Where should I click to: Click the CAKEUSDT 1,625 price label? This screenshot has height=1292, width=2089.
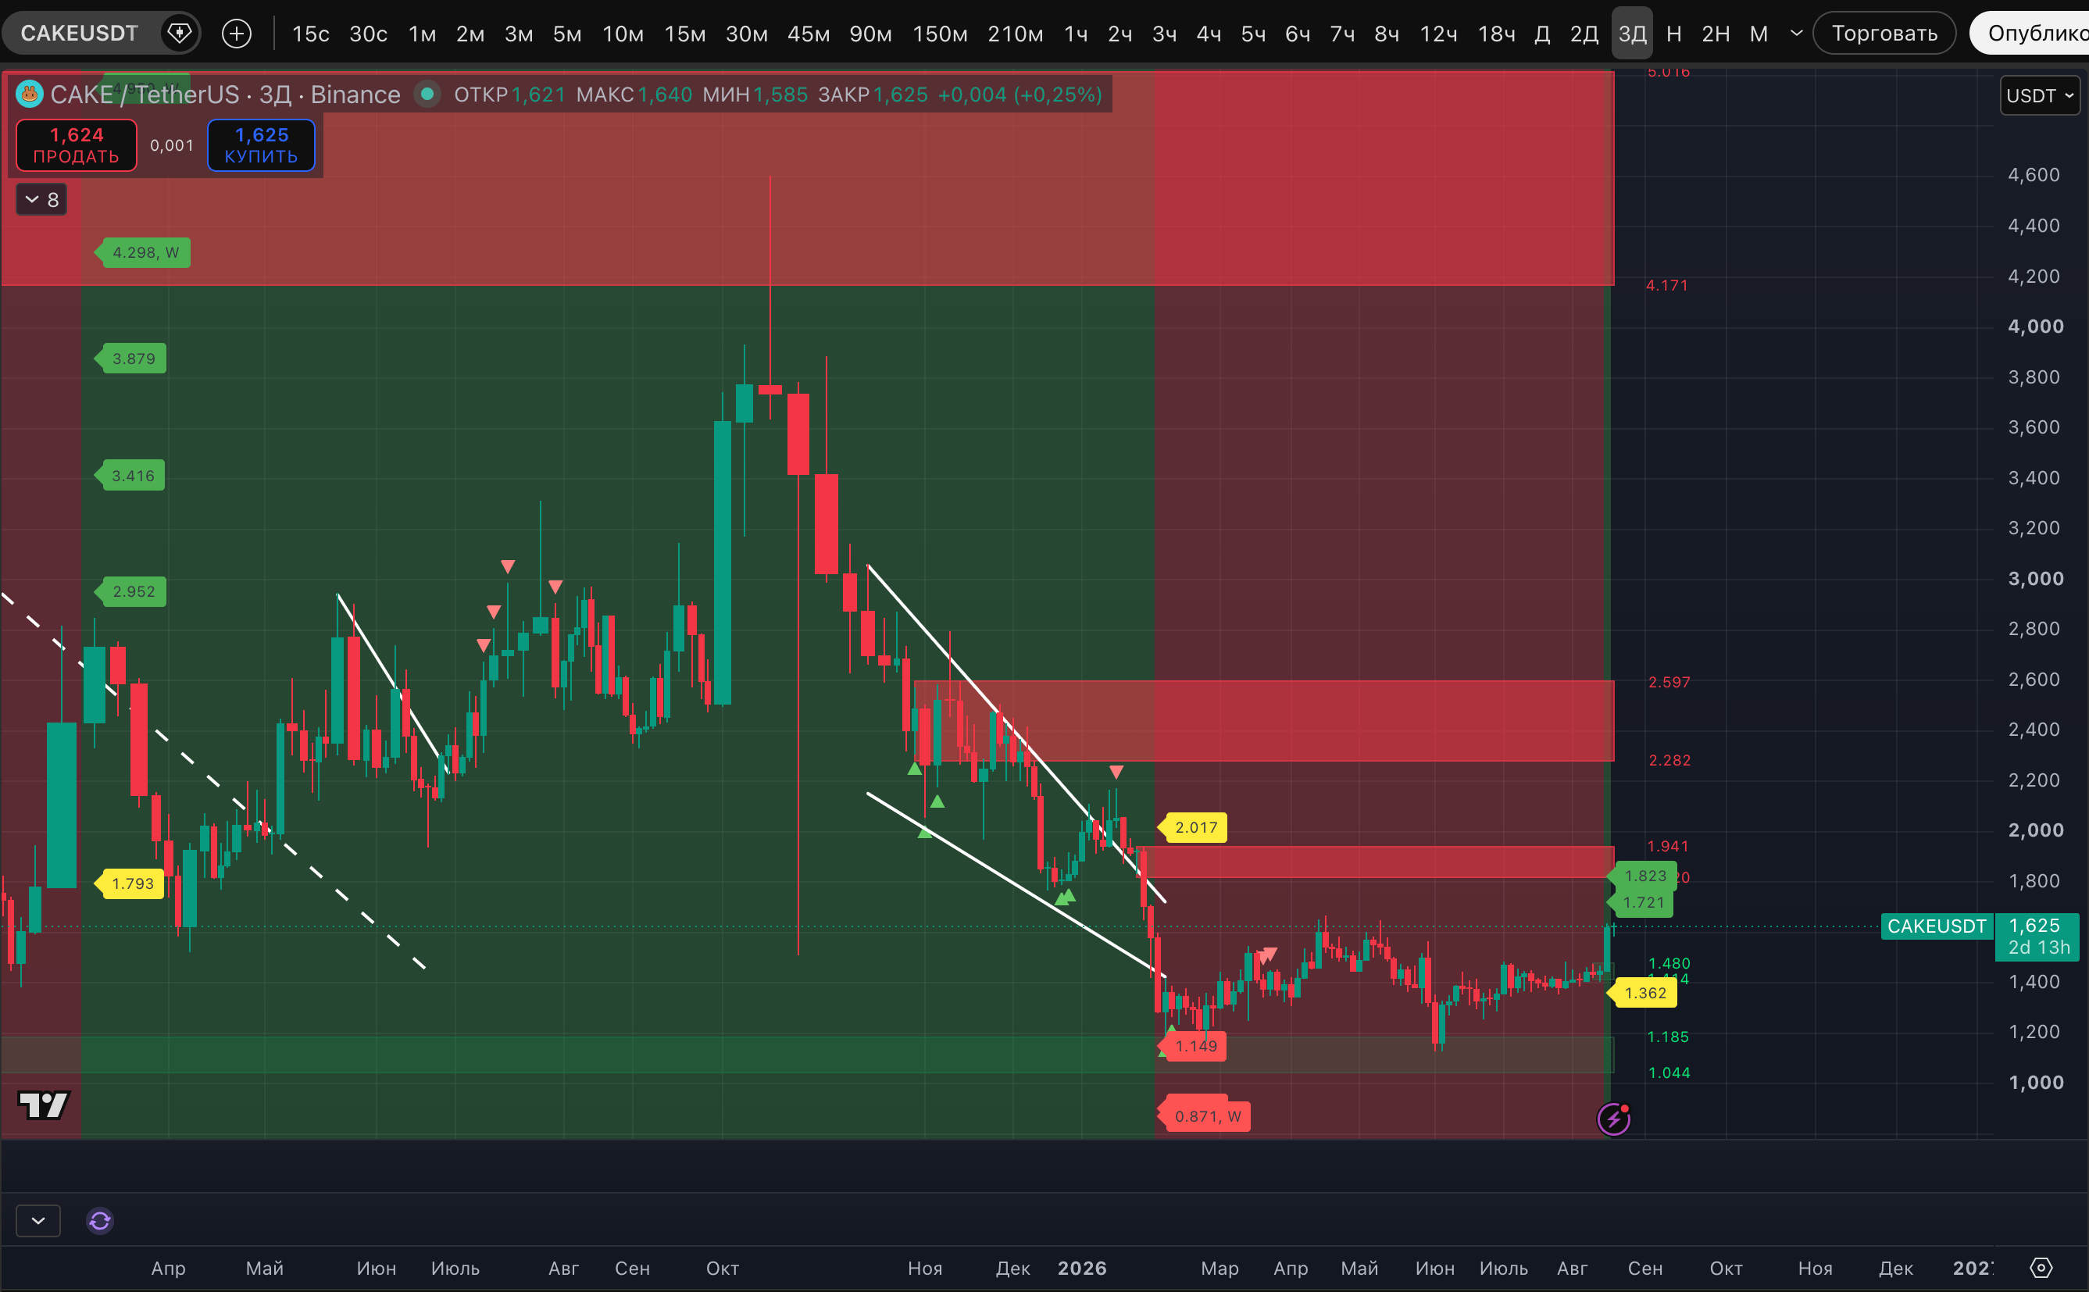click(1980, 937)
